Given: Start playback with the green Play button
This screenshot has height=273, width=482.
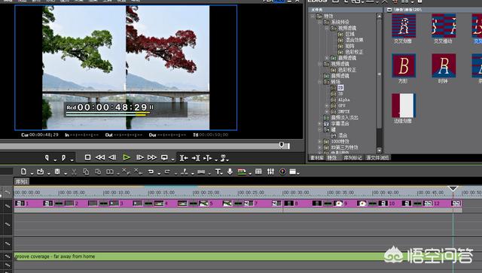Looking at the screenshot, I should [127, 157].
